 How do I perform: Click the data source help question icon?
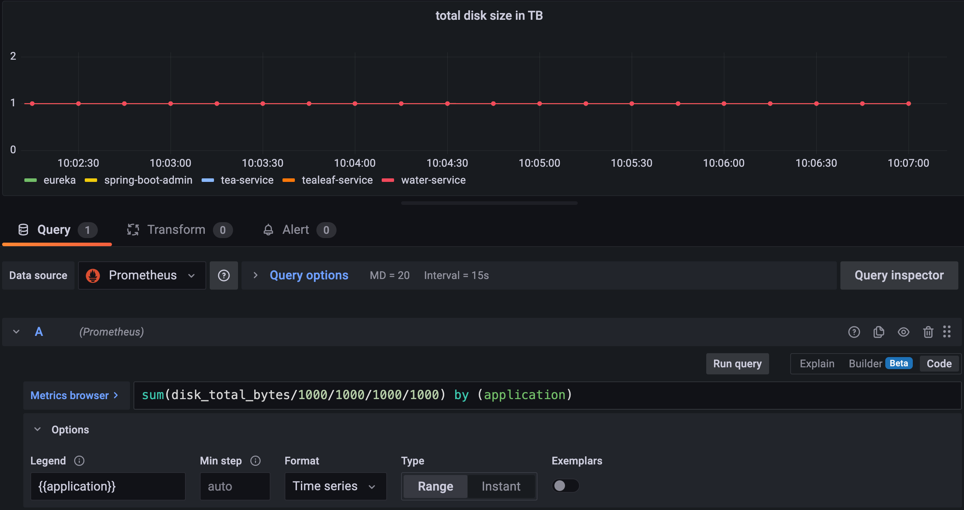click(224, 275)
